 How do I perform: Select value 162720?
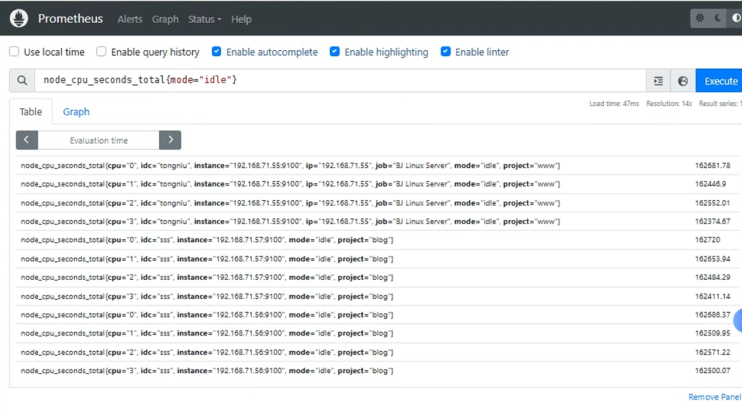tap(707, 240)
